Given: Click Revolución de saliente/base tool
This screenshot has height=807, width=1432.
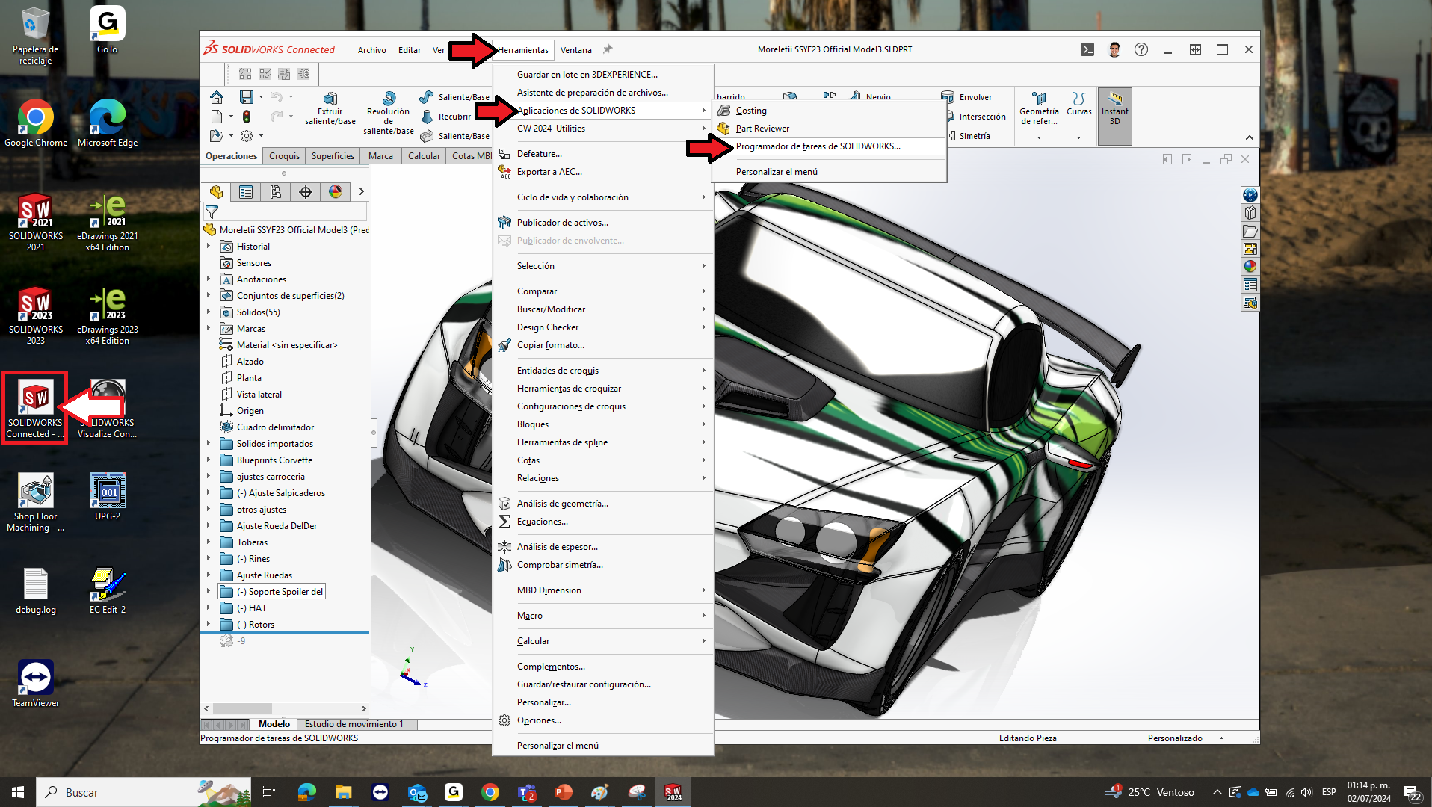Looking at the screenshot, I should pyautogui.click(x=388, y=114).
